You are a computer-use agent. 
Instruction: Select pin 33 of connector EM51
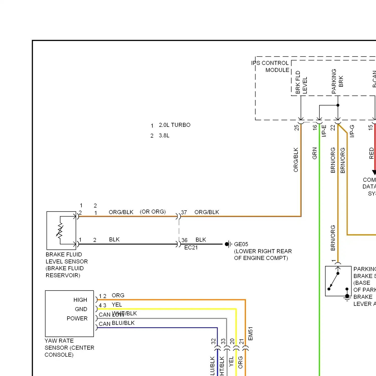(x=223, y=341)
